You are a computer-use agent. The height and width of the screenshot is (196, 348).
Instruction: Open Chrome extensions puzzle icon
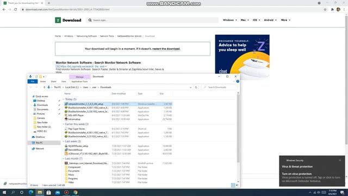point(332,10)
